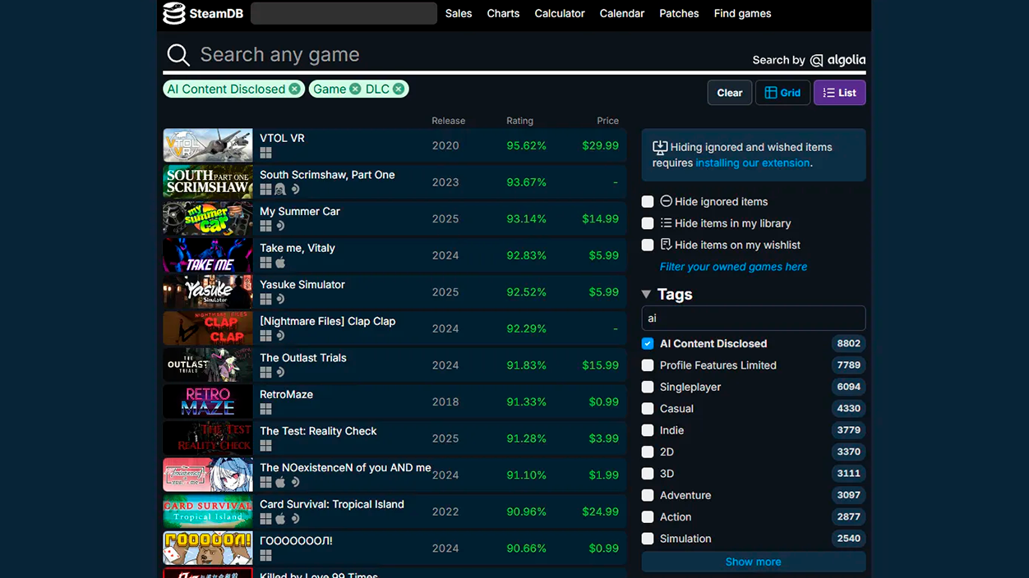Click the top navigation search box
The height and width of the screenshot is (578, 1029).
coord(344,13)
